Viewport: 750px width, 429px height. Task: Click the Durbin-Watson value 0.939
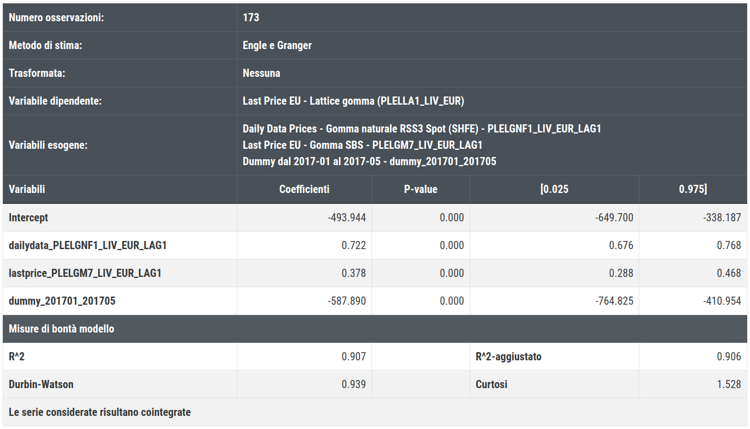click(353, 384)
